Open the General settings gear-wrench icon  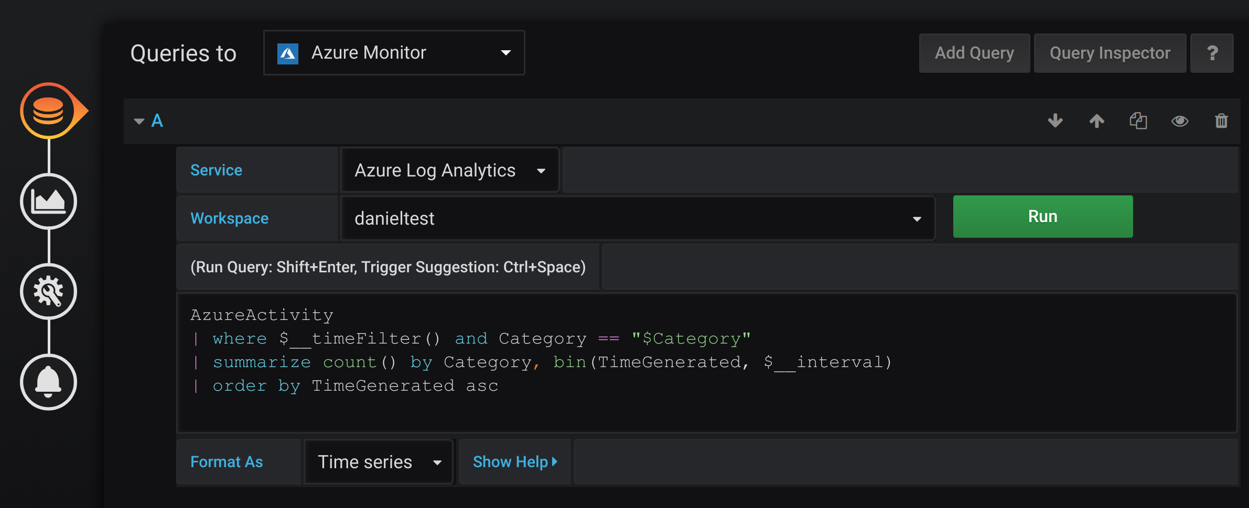coord(48,292)
